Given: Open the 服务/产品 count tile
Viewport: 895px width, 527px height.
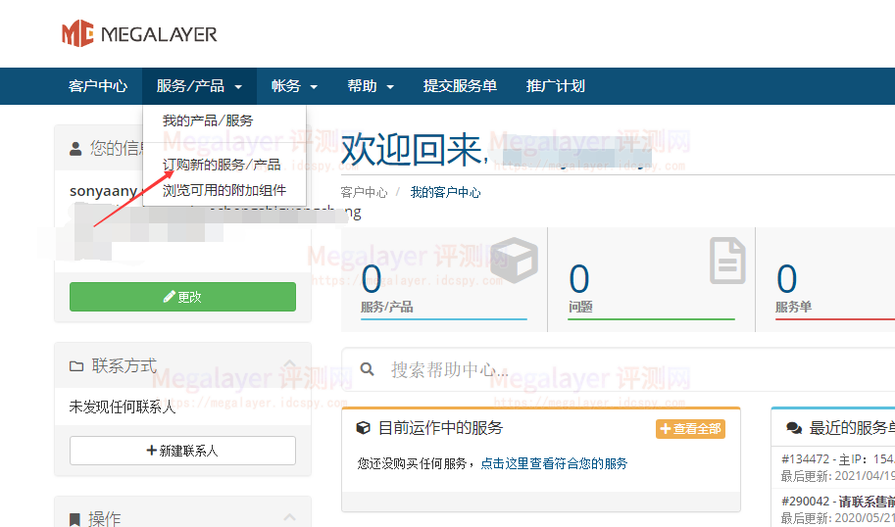Looking at the screenshot, I should click(x=444, y=279).
